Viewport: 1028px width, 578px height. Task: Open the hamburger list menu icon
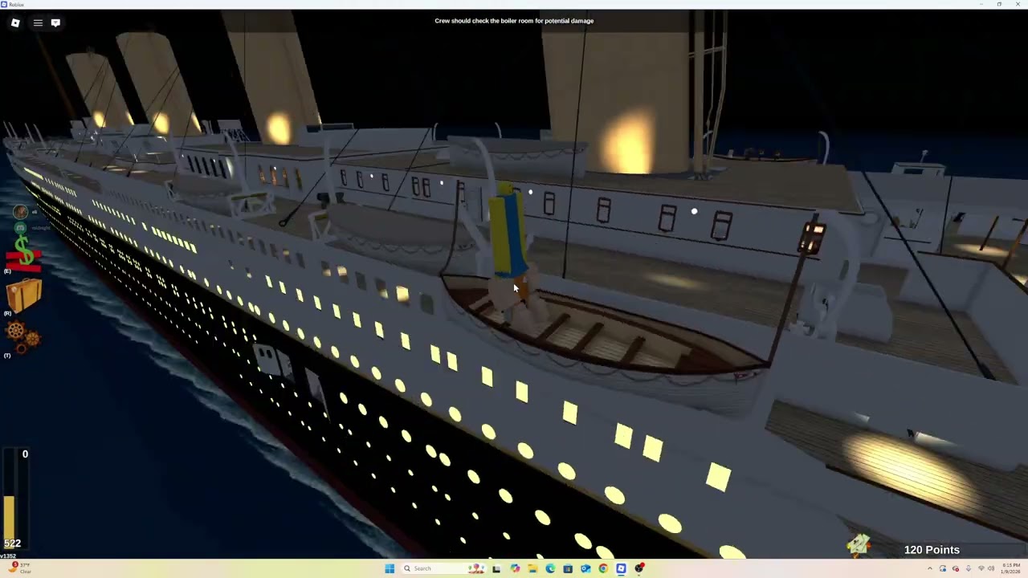point(38,22)
